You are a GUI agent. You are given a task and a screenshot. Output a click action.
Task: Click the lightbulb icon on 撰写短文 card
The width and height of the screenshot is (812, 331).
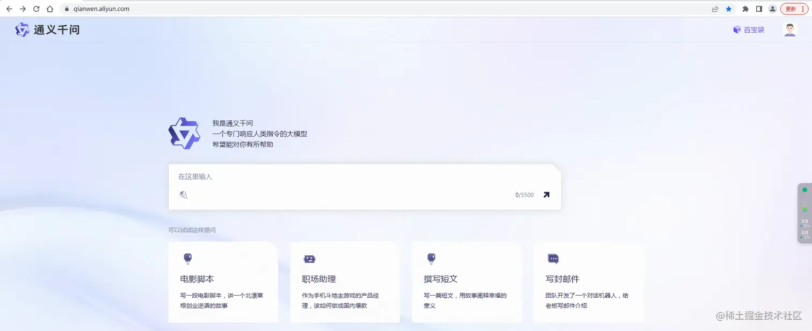point(432,259)
